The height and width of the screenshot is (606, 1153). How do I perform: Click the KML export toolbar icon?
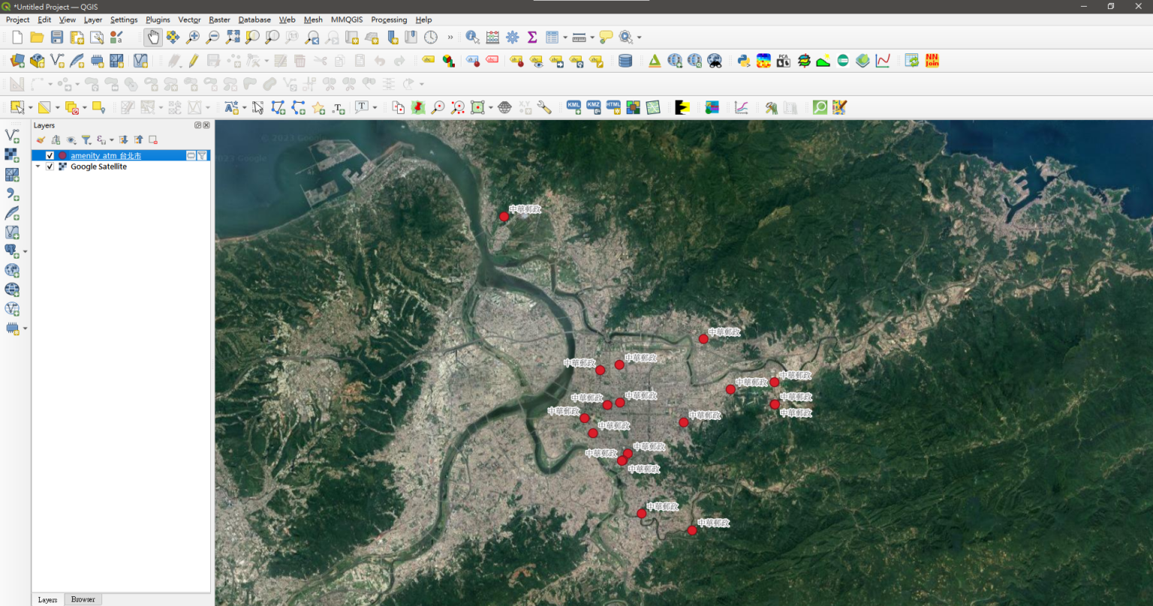coord(573,106)
